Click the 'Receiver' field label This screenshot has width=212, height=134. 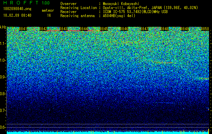click(x=68, y=12)
